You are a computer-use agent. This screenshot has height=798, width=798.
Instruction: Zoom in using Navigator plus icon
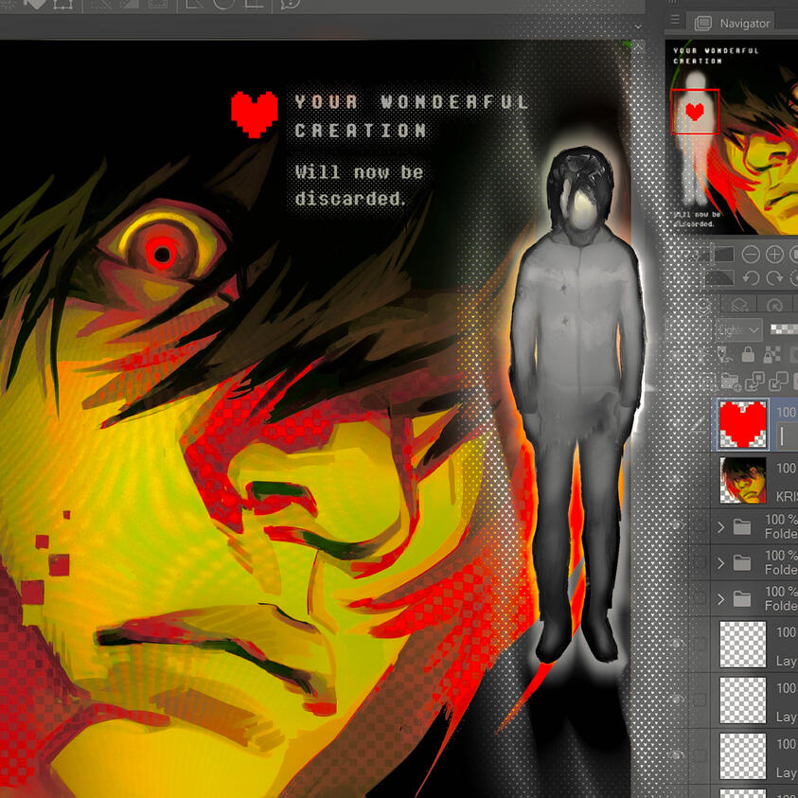click(x=774, y=255)
